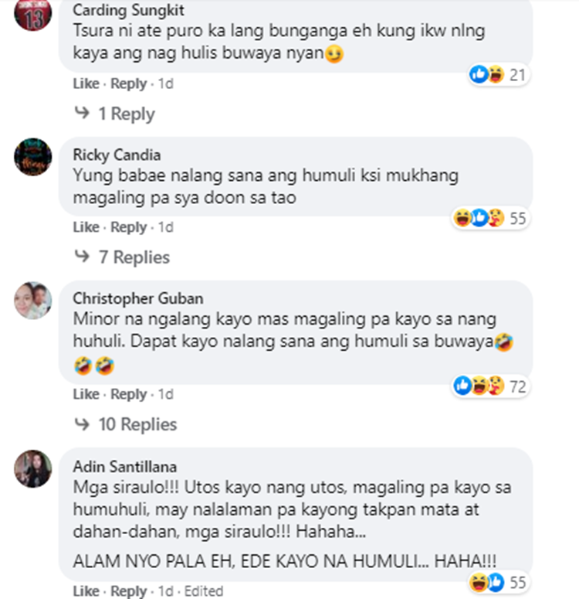Viewport: 579px width, 599px height.
Task: Open Adin Santillana's profile avatar
Action: click(33, 468)
